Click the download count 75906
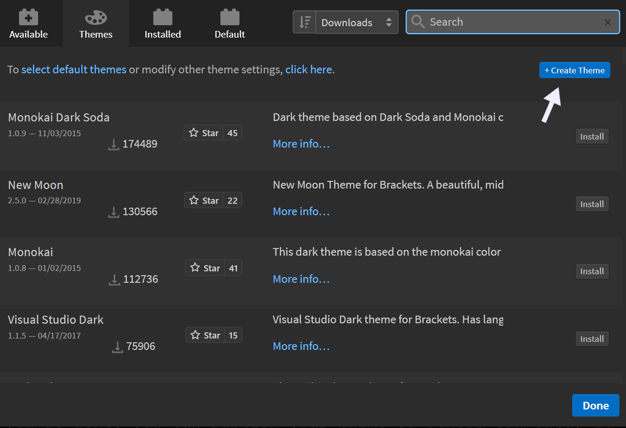Image resolution: width=626 pixels, height=428 pixels. [x=141, y=346]
